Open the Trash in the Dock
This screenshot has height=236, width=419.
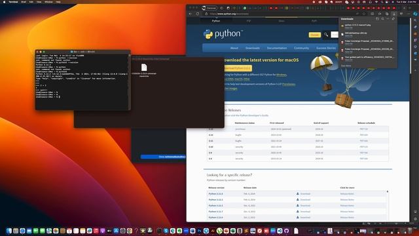click(410, 231)
